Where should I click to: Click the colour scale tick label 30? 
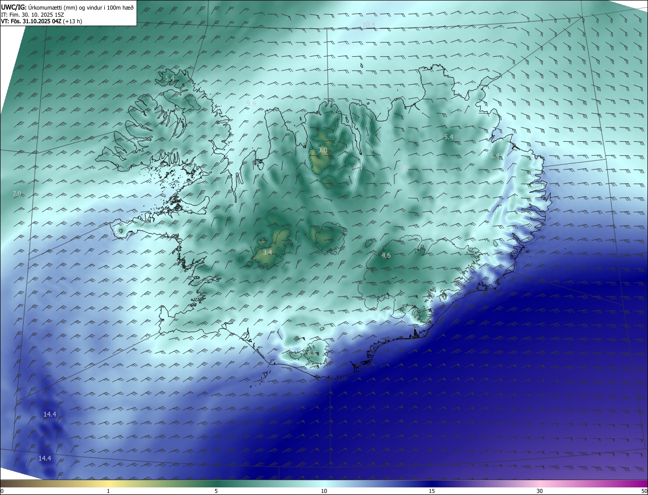(540, 491)
